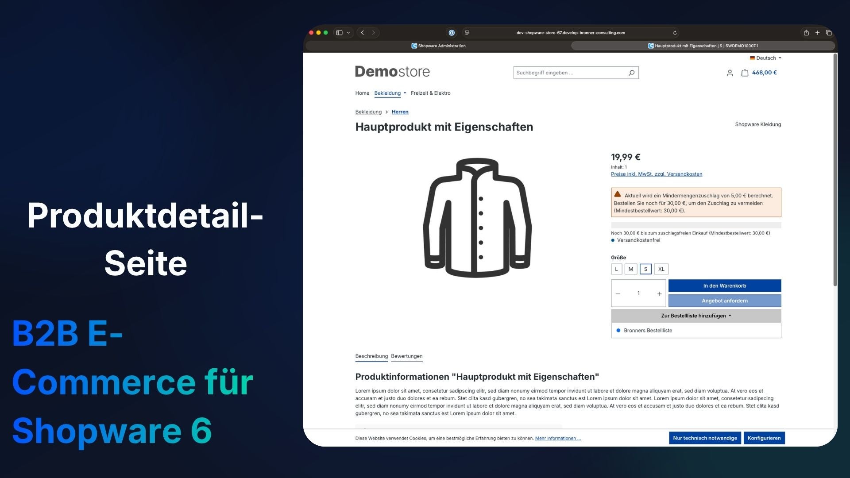Click the Herren breadcrumb link
Image resolution: width=850 pixels, height=478 pixels.
tap(400, 112)
